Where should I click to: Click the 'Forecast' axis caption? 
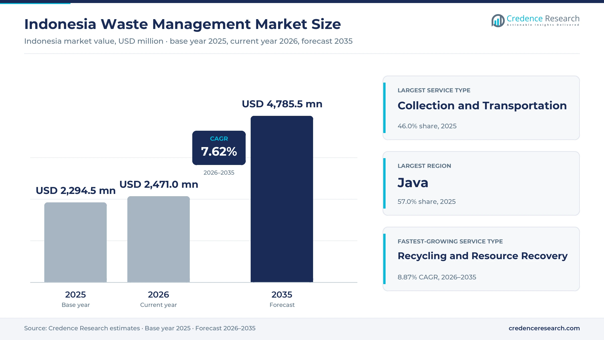(282, 305)
